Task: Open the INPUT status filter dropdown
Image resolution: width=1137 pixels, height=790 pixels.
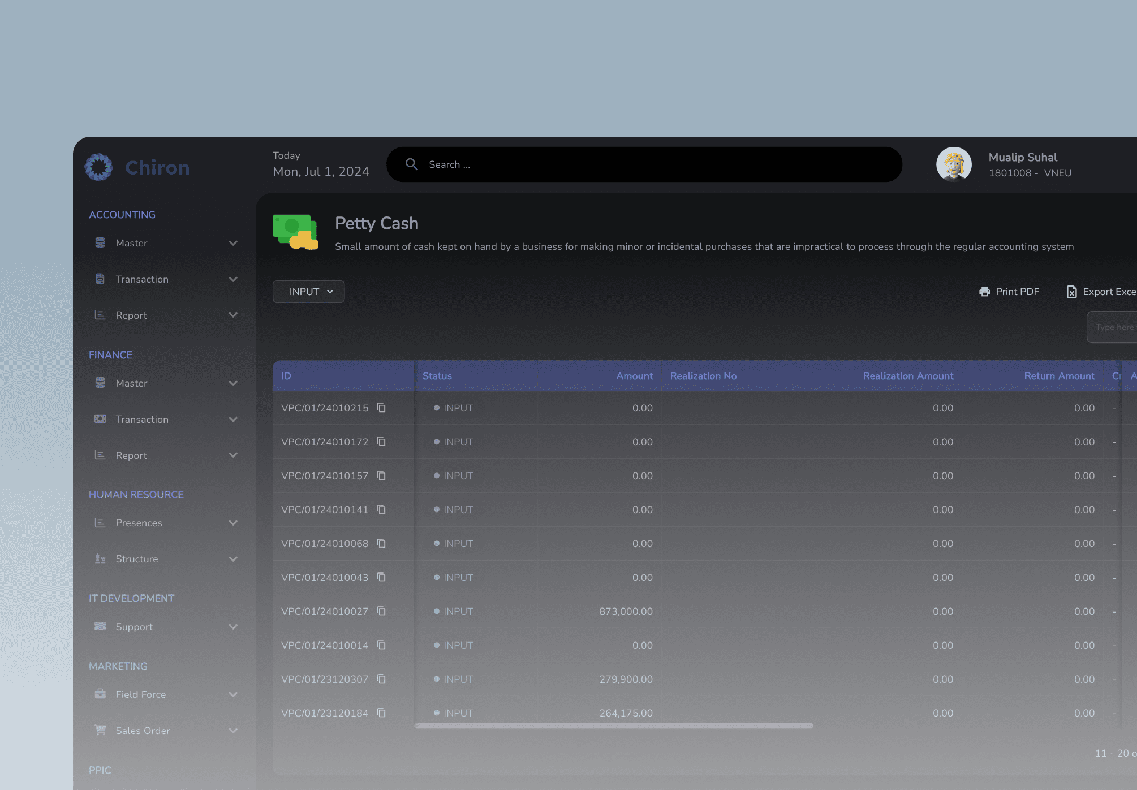Action: [308, 292]
